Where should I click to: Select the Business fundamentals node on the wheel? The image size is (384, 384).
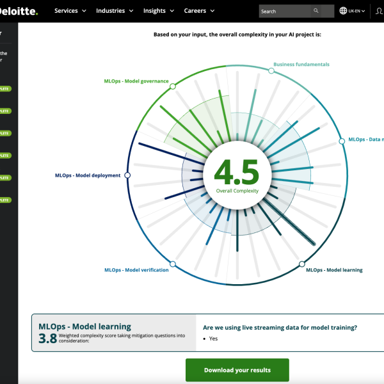[271, 71]
